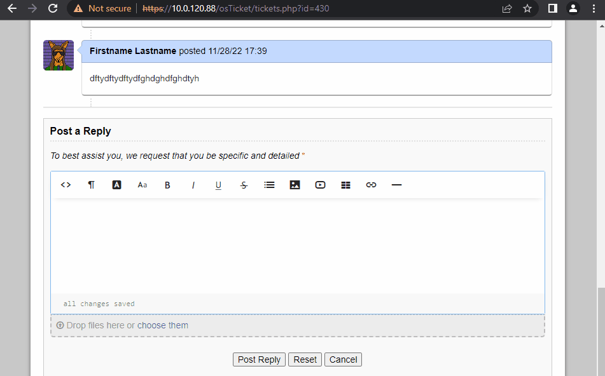
Task: Toggle bold text formatting
Action: pyautogui.click(x=167, y=185)
